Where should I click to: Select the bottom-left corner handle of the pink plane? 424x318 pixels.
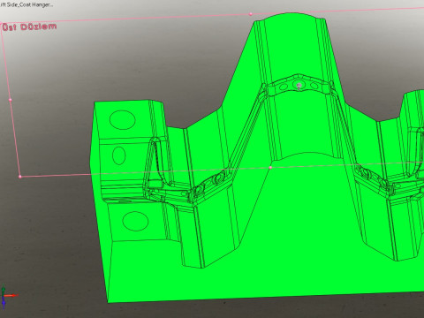click(x=20, y=177)
